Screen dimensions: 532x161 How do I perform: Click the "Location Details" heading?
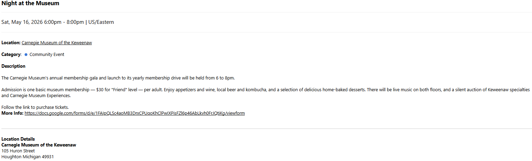18,139
